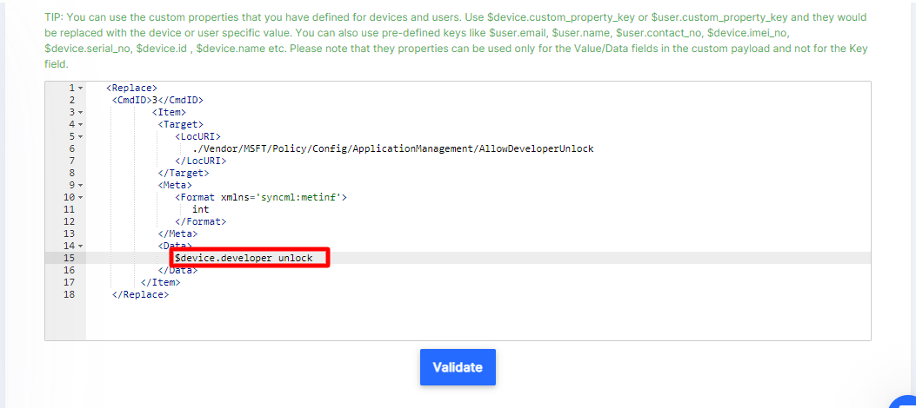Click the closing </Data> tag on line 16
The image size is (916, 408).
(177, 270)
